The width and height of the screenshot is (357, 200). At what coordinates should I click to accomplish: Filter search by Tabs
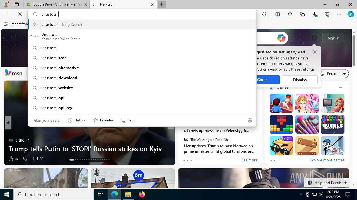pos(128,120)
